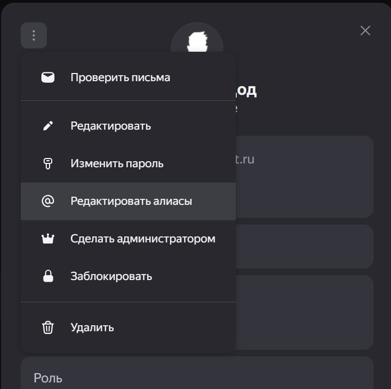Select the Проверить письма menu item

click(120, 77)
